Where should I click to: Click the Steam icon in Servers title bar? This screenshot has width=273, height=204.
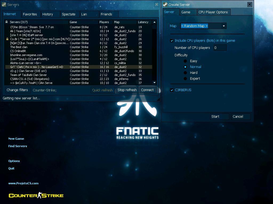pyautogui.click(x=4, y=5)
